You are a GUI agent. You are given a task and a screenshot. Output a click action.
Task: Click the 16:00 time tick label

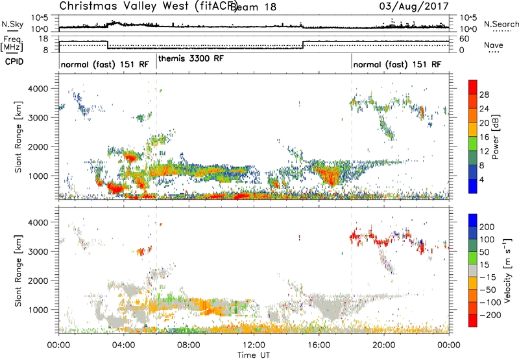coord(319,345)
